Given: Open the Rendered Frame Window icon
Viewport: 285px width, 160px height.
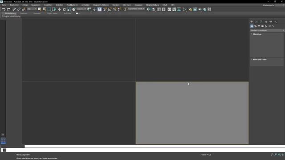Looking at the screenshot, I should tap(195, 9).
